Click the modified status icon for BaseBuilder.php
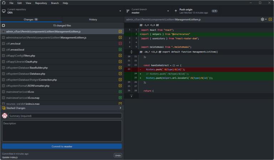Screen dimensions: 274x160 coord(120,67)
